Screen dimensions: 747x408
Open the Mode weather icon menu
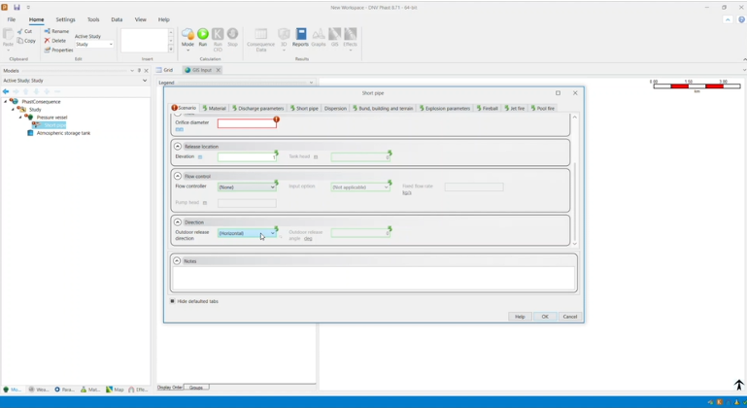(x=187, y=38)
